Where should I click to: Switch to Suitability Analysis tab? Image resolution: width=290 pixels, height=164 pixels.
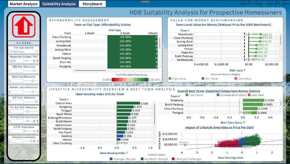[x=59, y=4]
